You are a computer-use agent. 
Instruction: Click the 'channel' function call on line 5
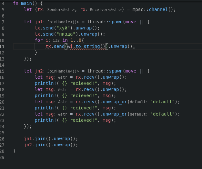tap(158, 9)
